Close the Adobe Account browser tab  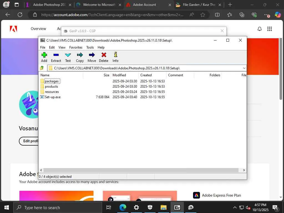[170, 5]
